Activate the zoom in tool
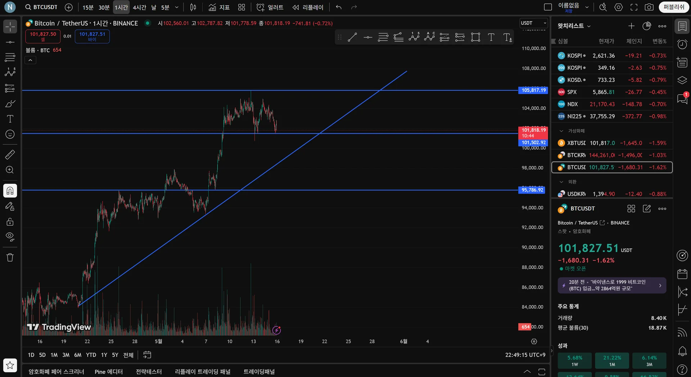The image size is (691, 377). [10, 170]
